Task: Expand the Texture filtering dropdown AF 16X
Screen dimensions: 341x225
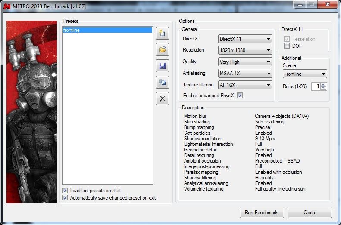Action: pos(245,85)
